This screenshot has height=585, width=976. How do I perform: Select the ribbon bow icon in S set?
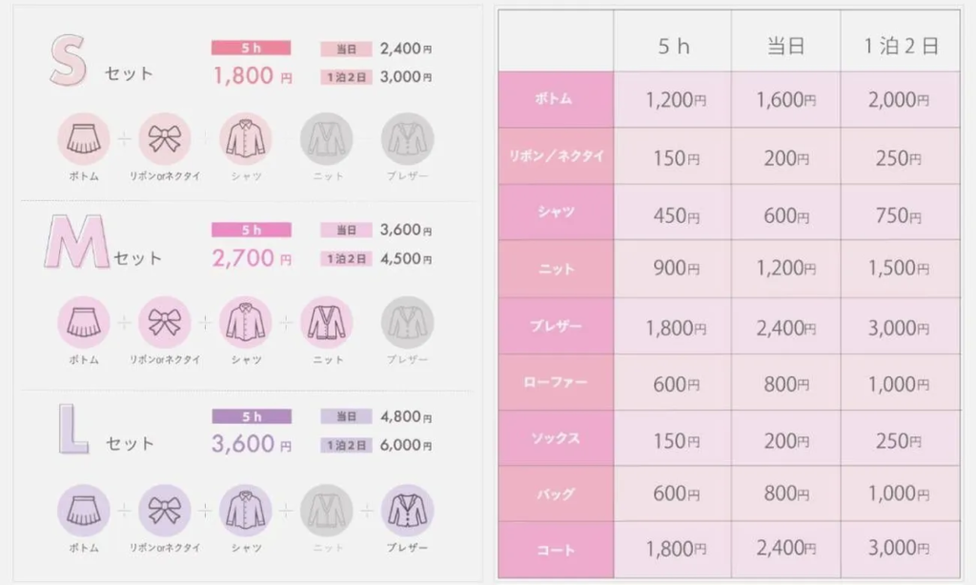pyautogui.click(x=164, y=139)
